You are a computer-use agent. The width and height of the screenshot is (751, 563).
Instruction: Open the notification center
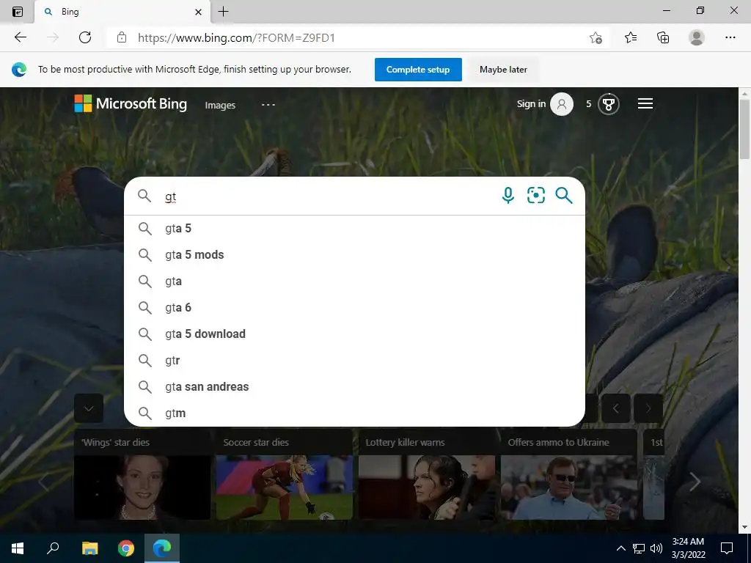click(x=727, y=548)
